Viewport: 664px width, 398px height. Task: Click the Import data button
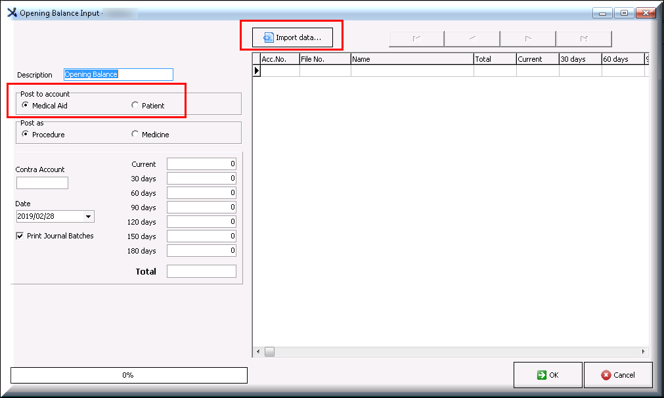(x=292, y=37)
